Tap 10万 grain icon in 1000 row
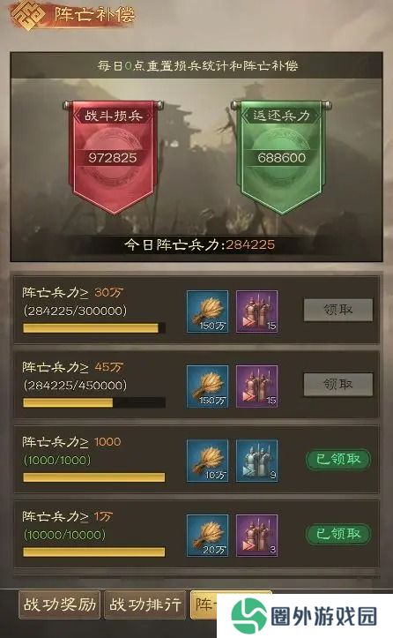393x638 pixels. (207, 461)
